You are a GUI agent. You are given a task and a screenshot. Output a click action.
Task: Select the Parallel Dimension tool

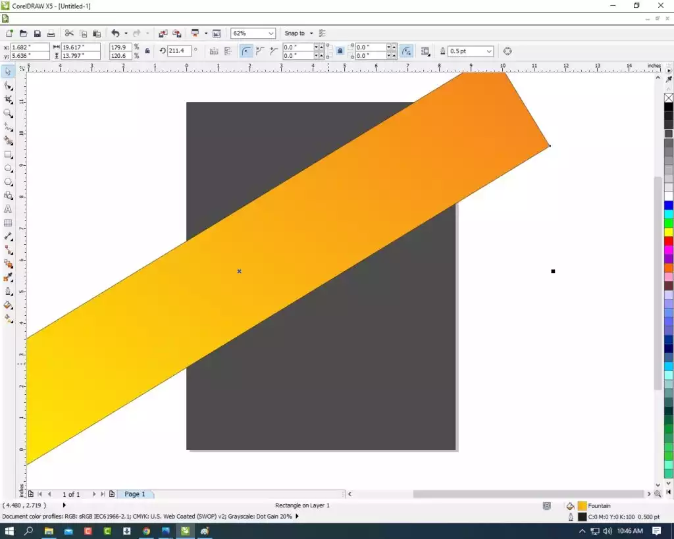click(x=8, y=236)
